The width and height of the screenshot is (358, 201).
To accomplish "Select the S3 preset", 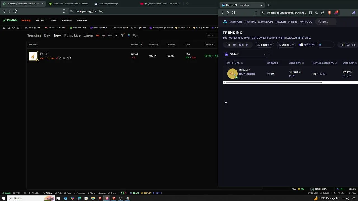I will click(x=353, y=45).
